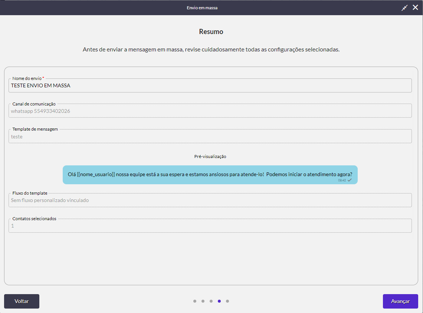The image size is (423, 313).
Task: Click the delivered checkmark in preview bubble
Action: (350, 180)
